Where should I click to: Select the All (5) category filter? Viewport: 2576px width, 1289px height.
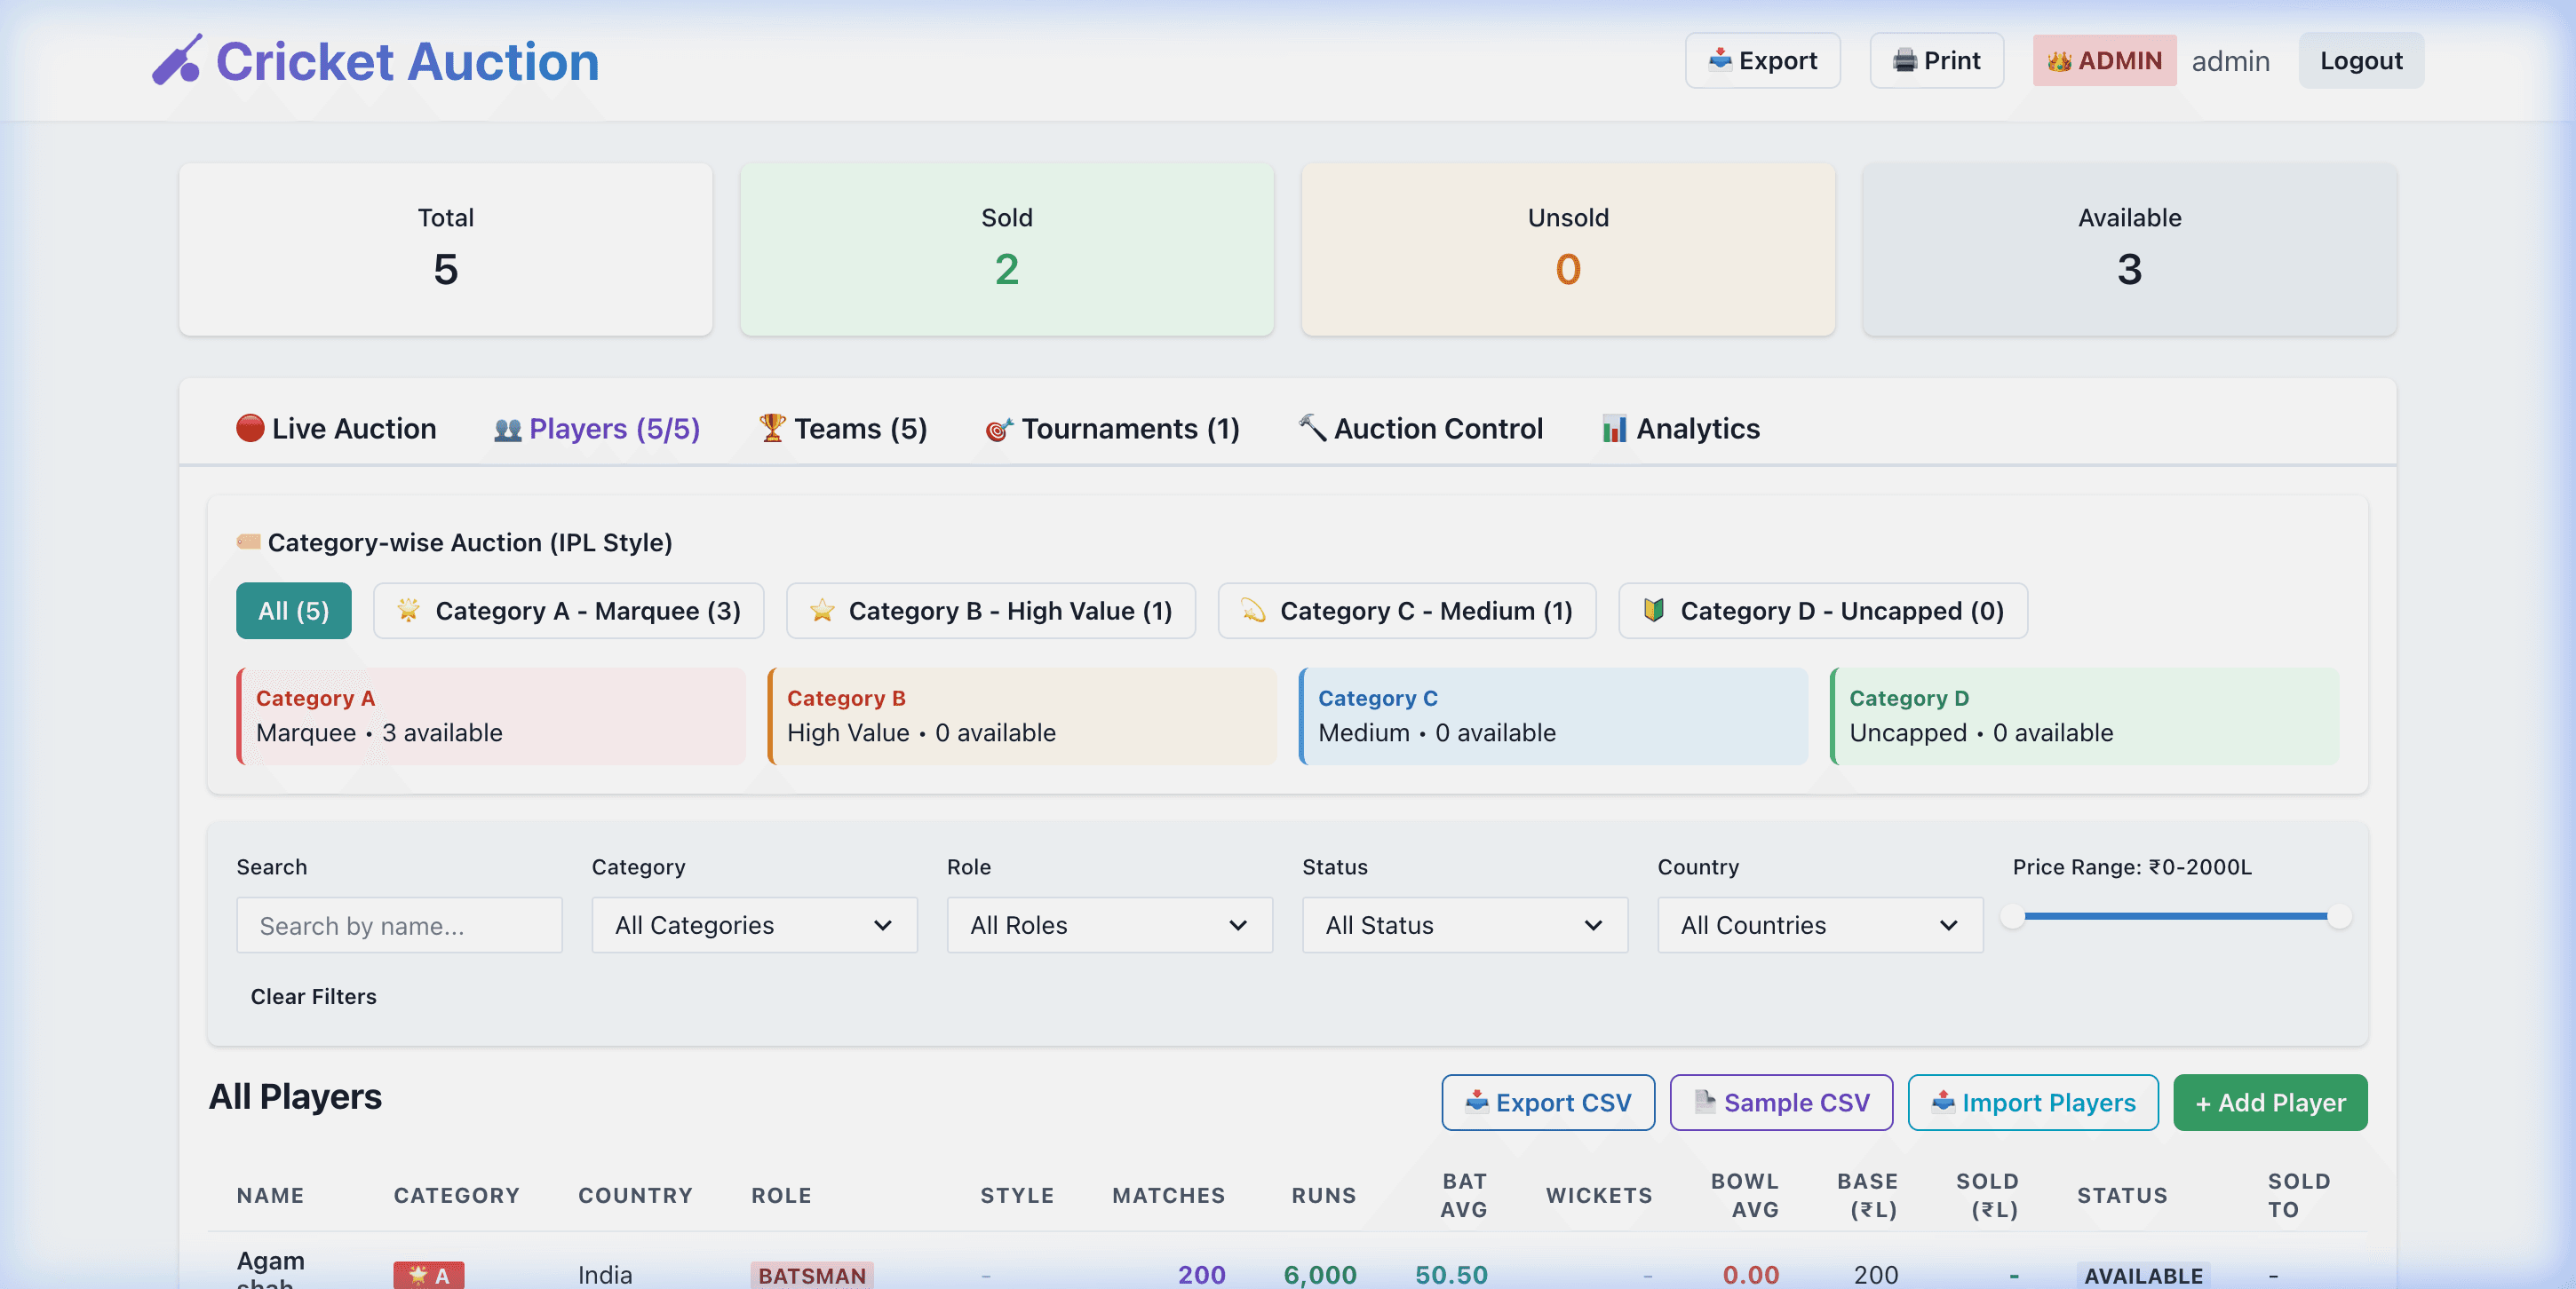(293, 611)
